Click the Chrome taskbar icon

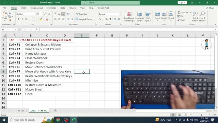click(x=58, y=120)
